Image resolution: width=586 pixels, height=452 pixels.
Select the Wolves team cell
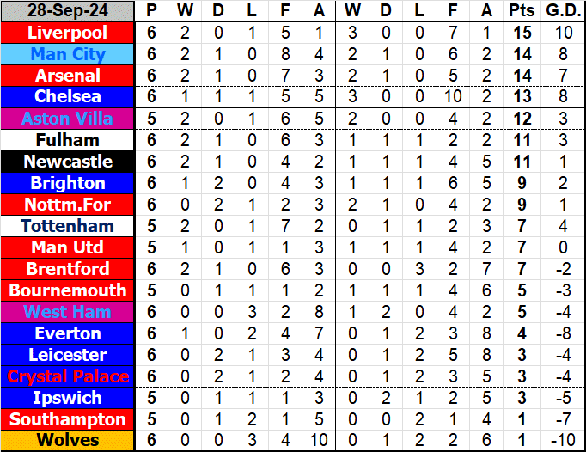(67, 441)
